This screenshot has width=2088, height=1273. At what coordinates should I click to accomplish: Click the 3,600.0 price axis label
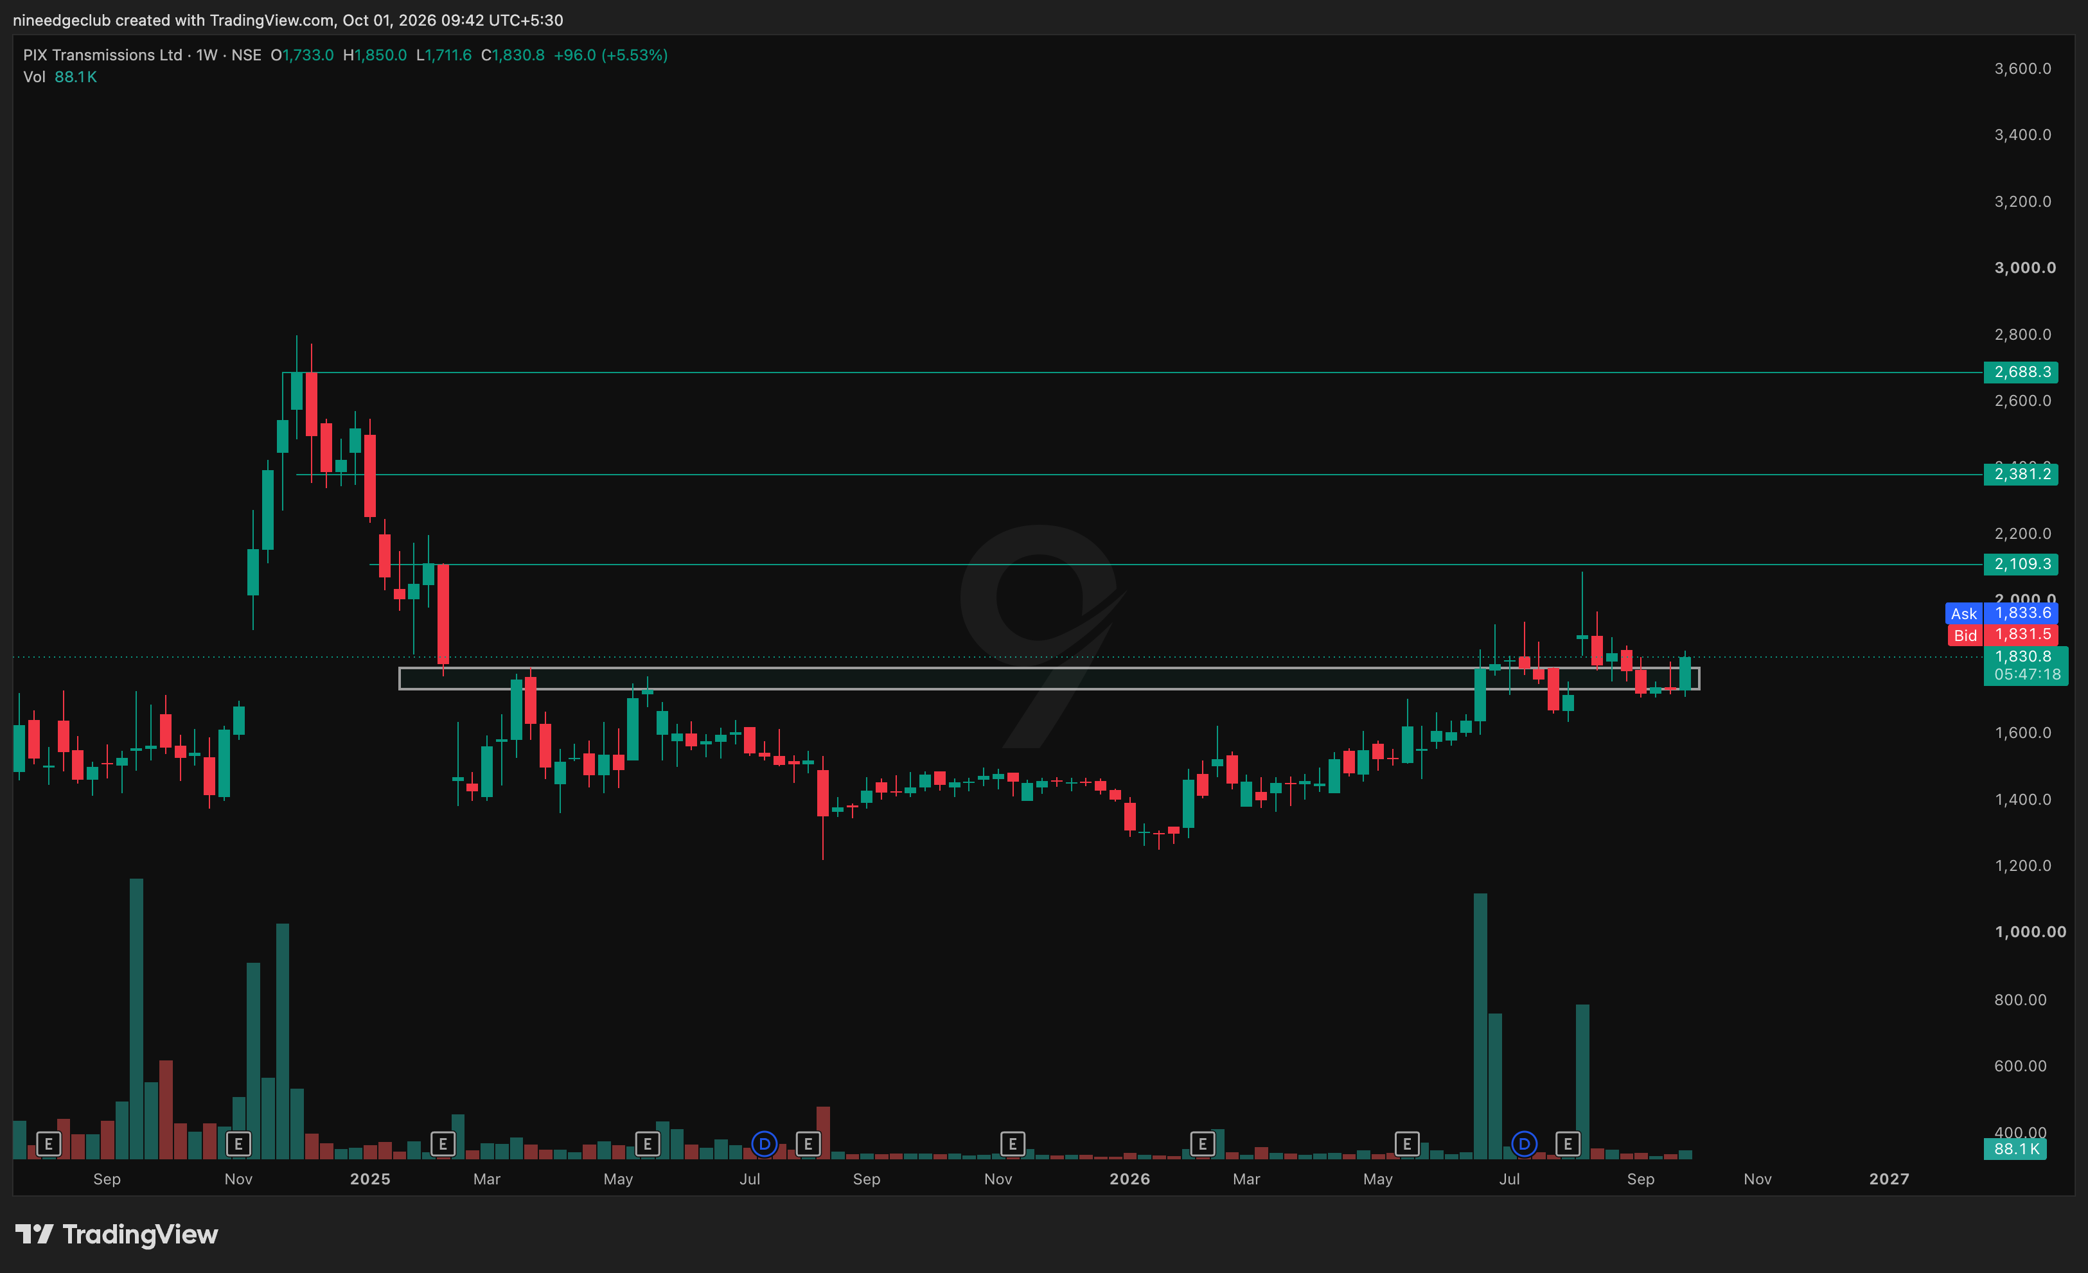click(2022, 69)
